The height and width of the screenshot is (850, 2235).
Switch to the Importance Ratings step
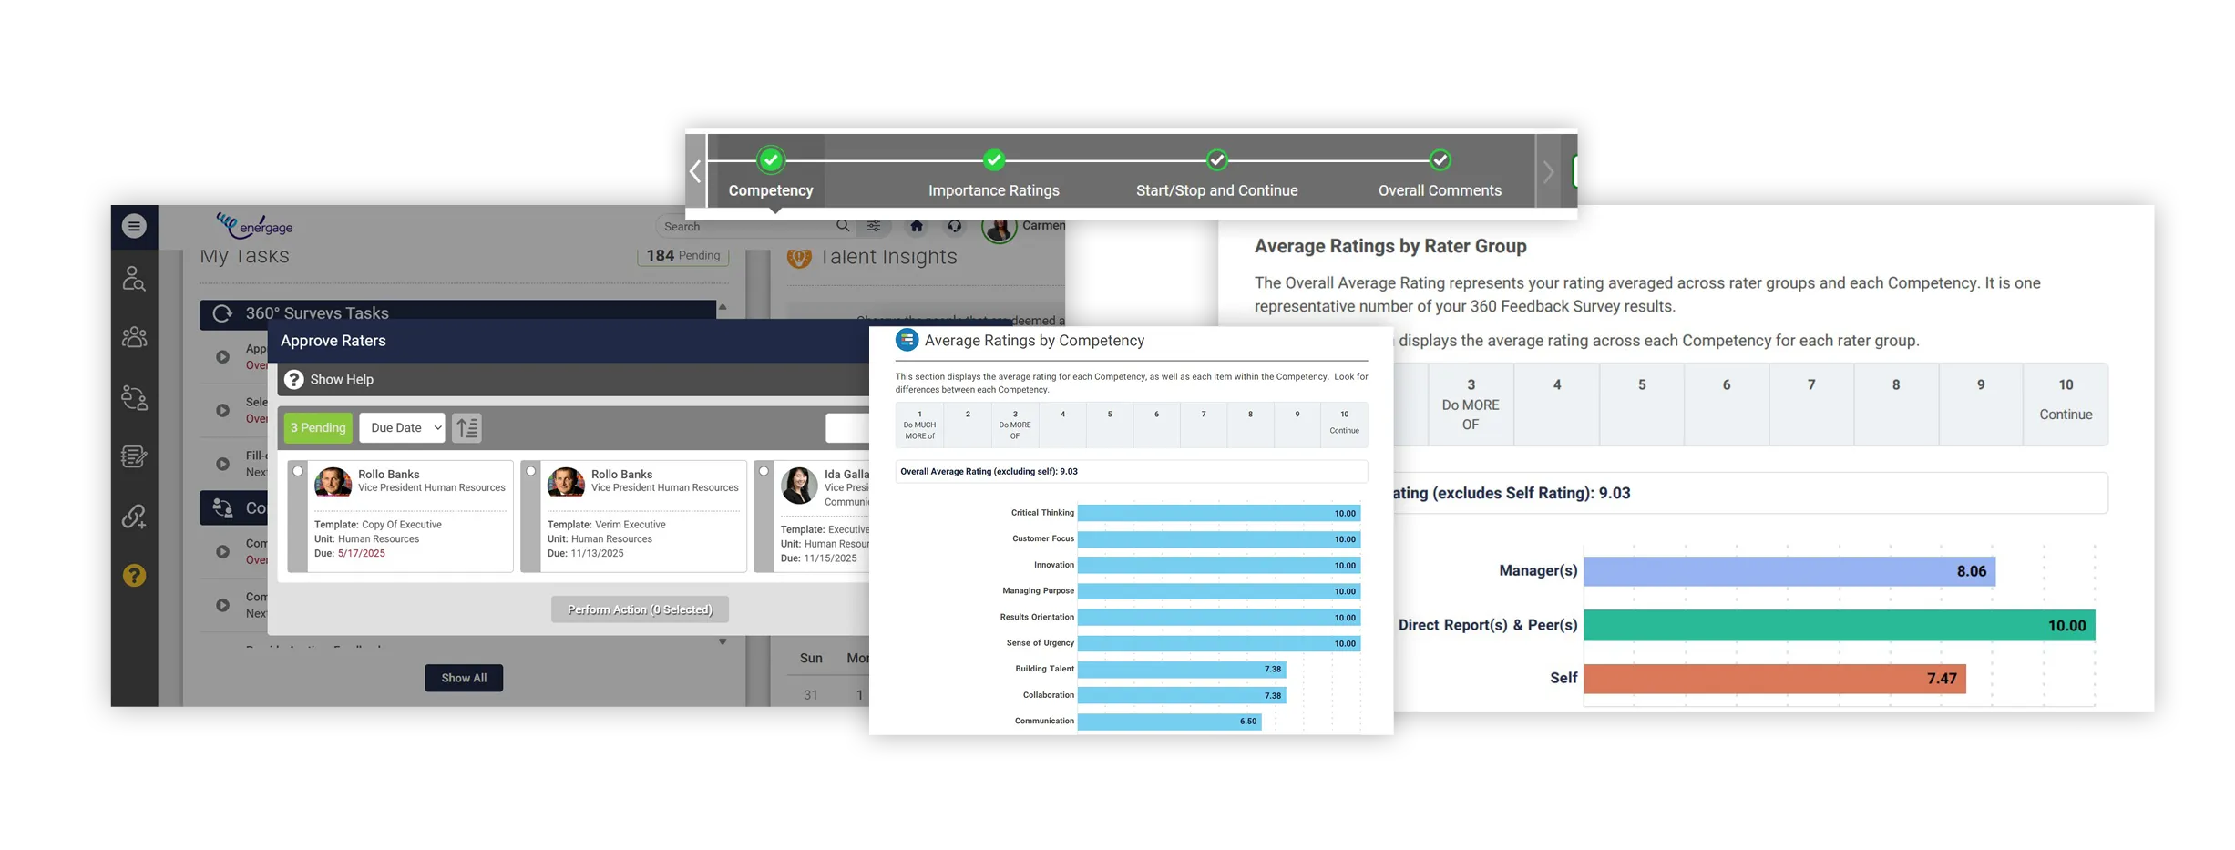(x=994, y=173)
